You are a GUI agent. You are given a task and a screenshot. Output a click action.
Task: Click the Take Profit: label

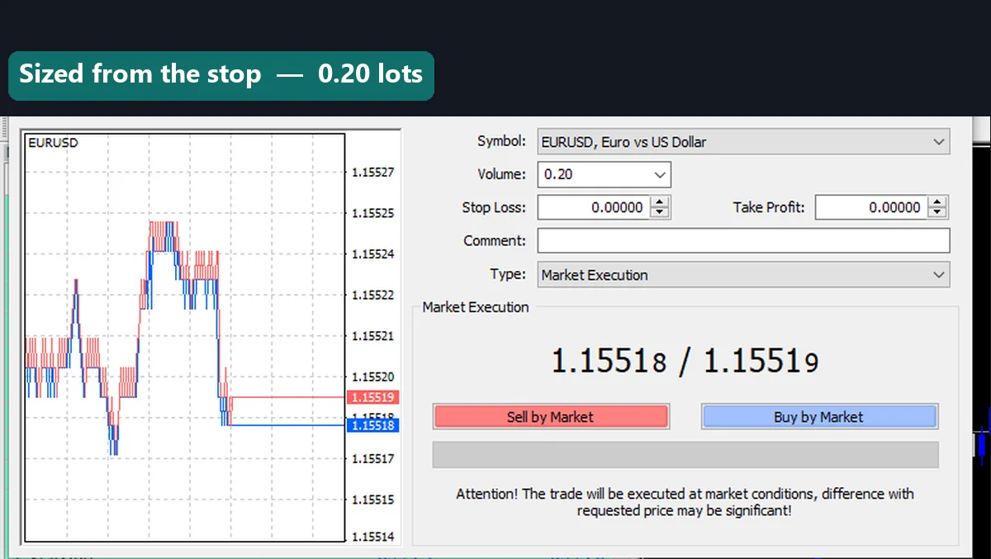[769, 207]
